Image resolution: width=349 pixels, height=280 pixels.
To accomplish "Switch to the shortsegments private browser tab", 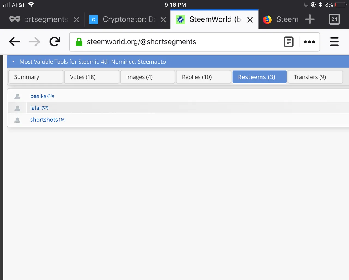I will point(46,19).
